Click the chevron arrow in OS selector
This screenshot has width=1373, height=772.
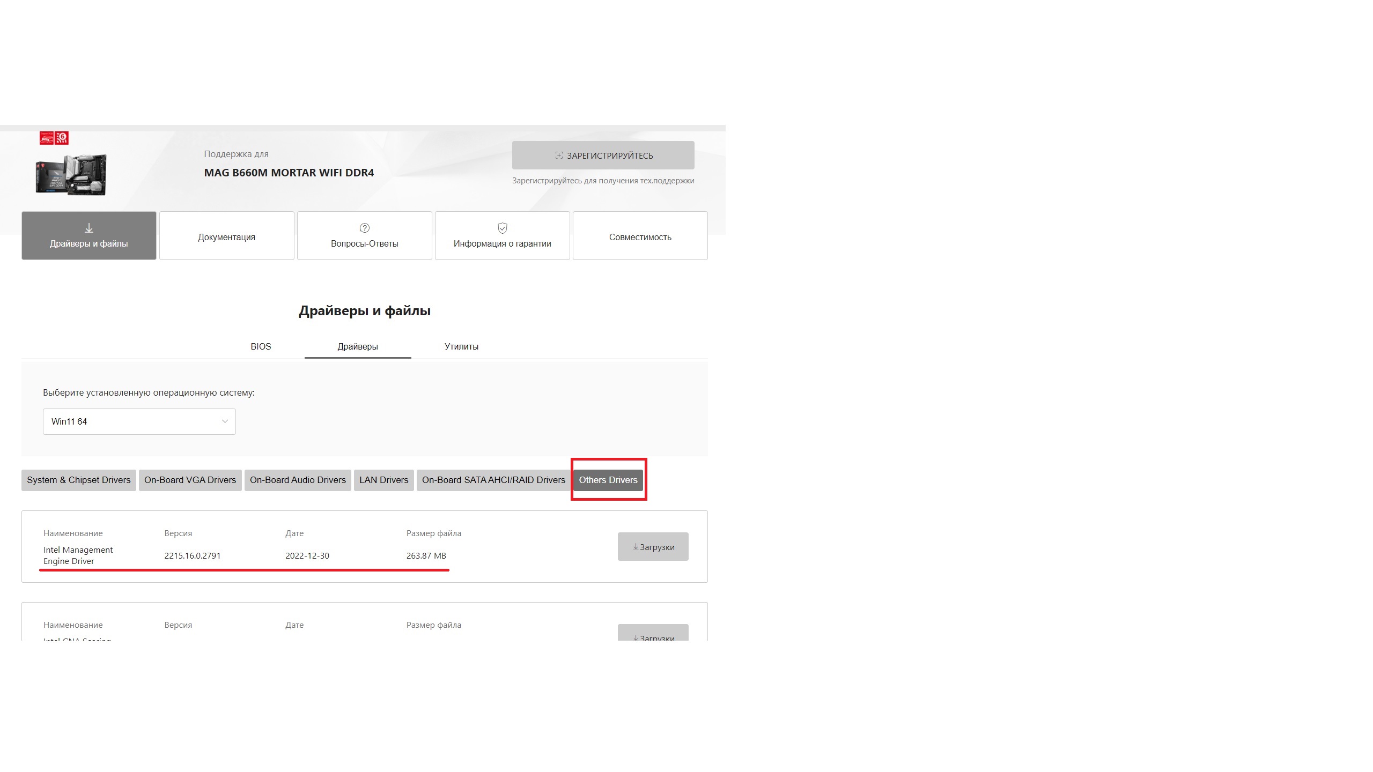pos(225,421)
